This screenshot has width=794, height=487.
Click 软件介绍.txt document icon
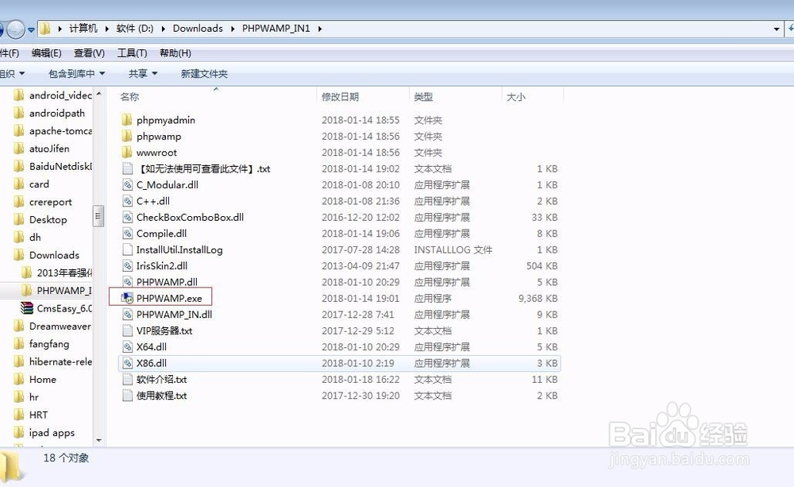click(128, 380)
